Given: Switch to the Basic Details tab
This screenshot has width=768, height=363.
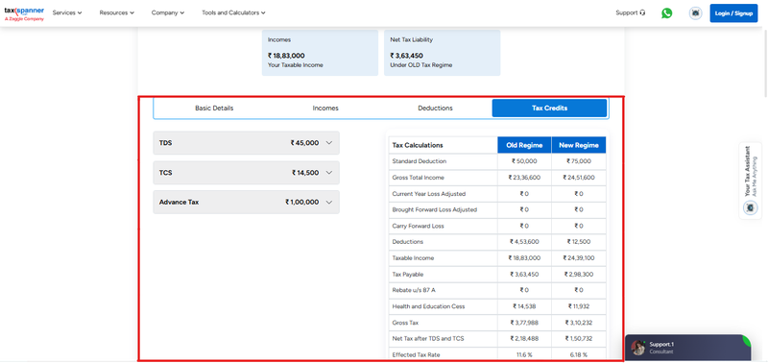Looking at the screenshot, I should 214,109.
